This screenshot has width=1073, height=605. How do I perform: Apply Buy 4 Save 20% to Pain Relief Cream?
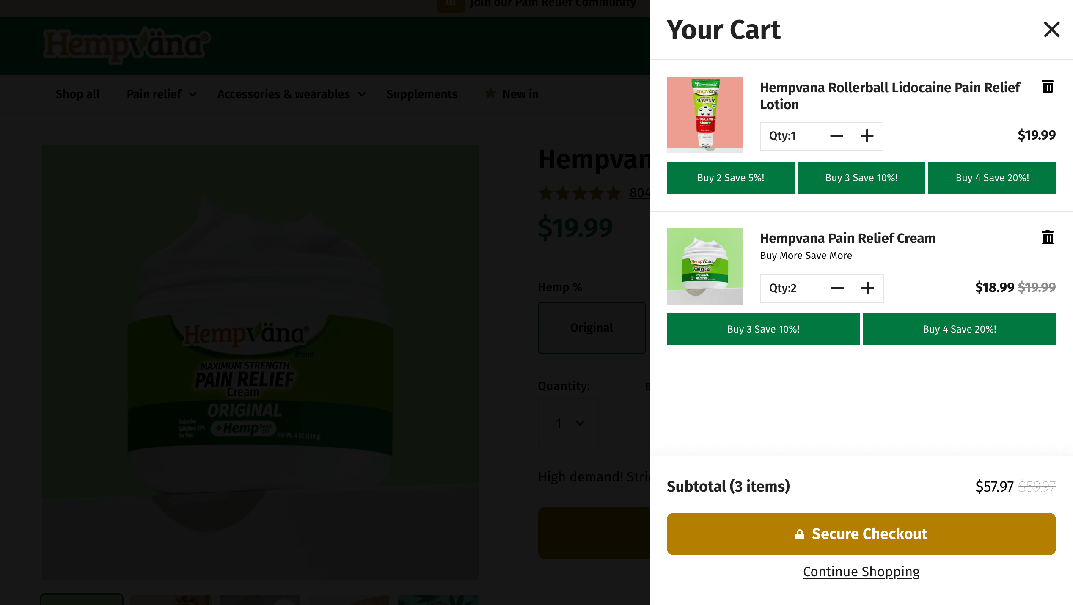click(959, 329)
